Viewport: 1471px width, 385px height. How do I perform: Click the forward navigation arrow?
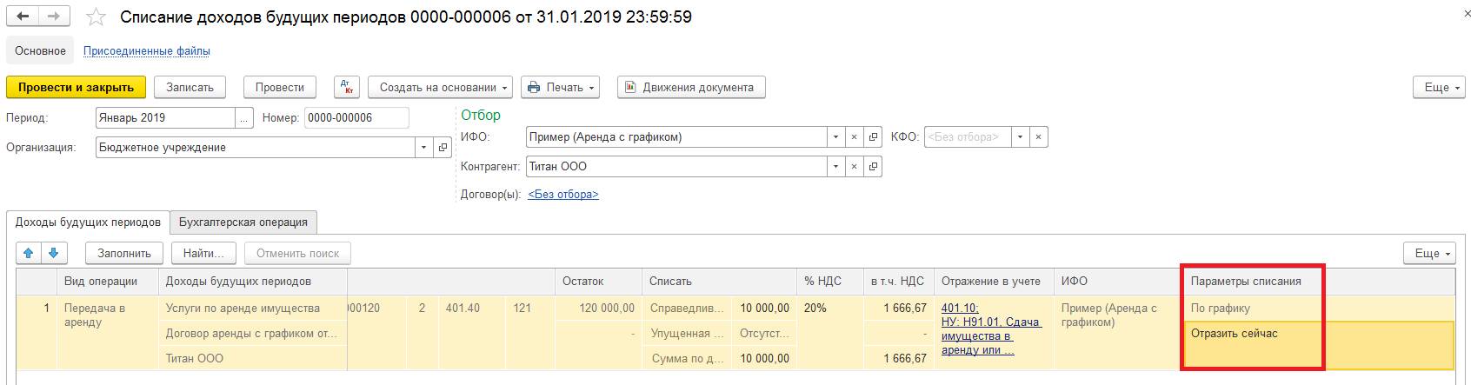tap(54, 17)
